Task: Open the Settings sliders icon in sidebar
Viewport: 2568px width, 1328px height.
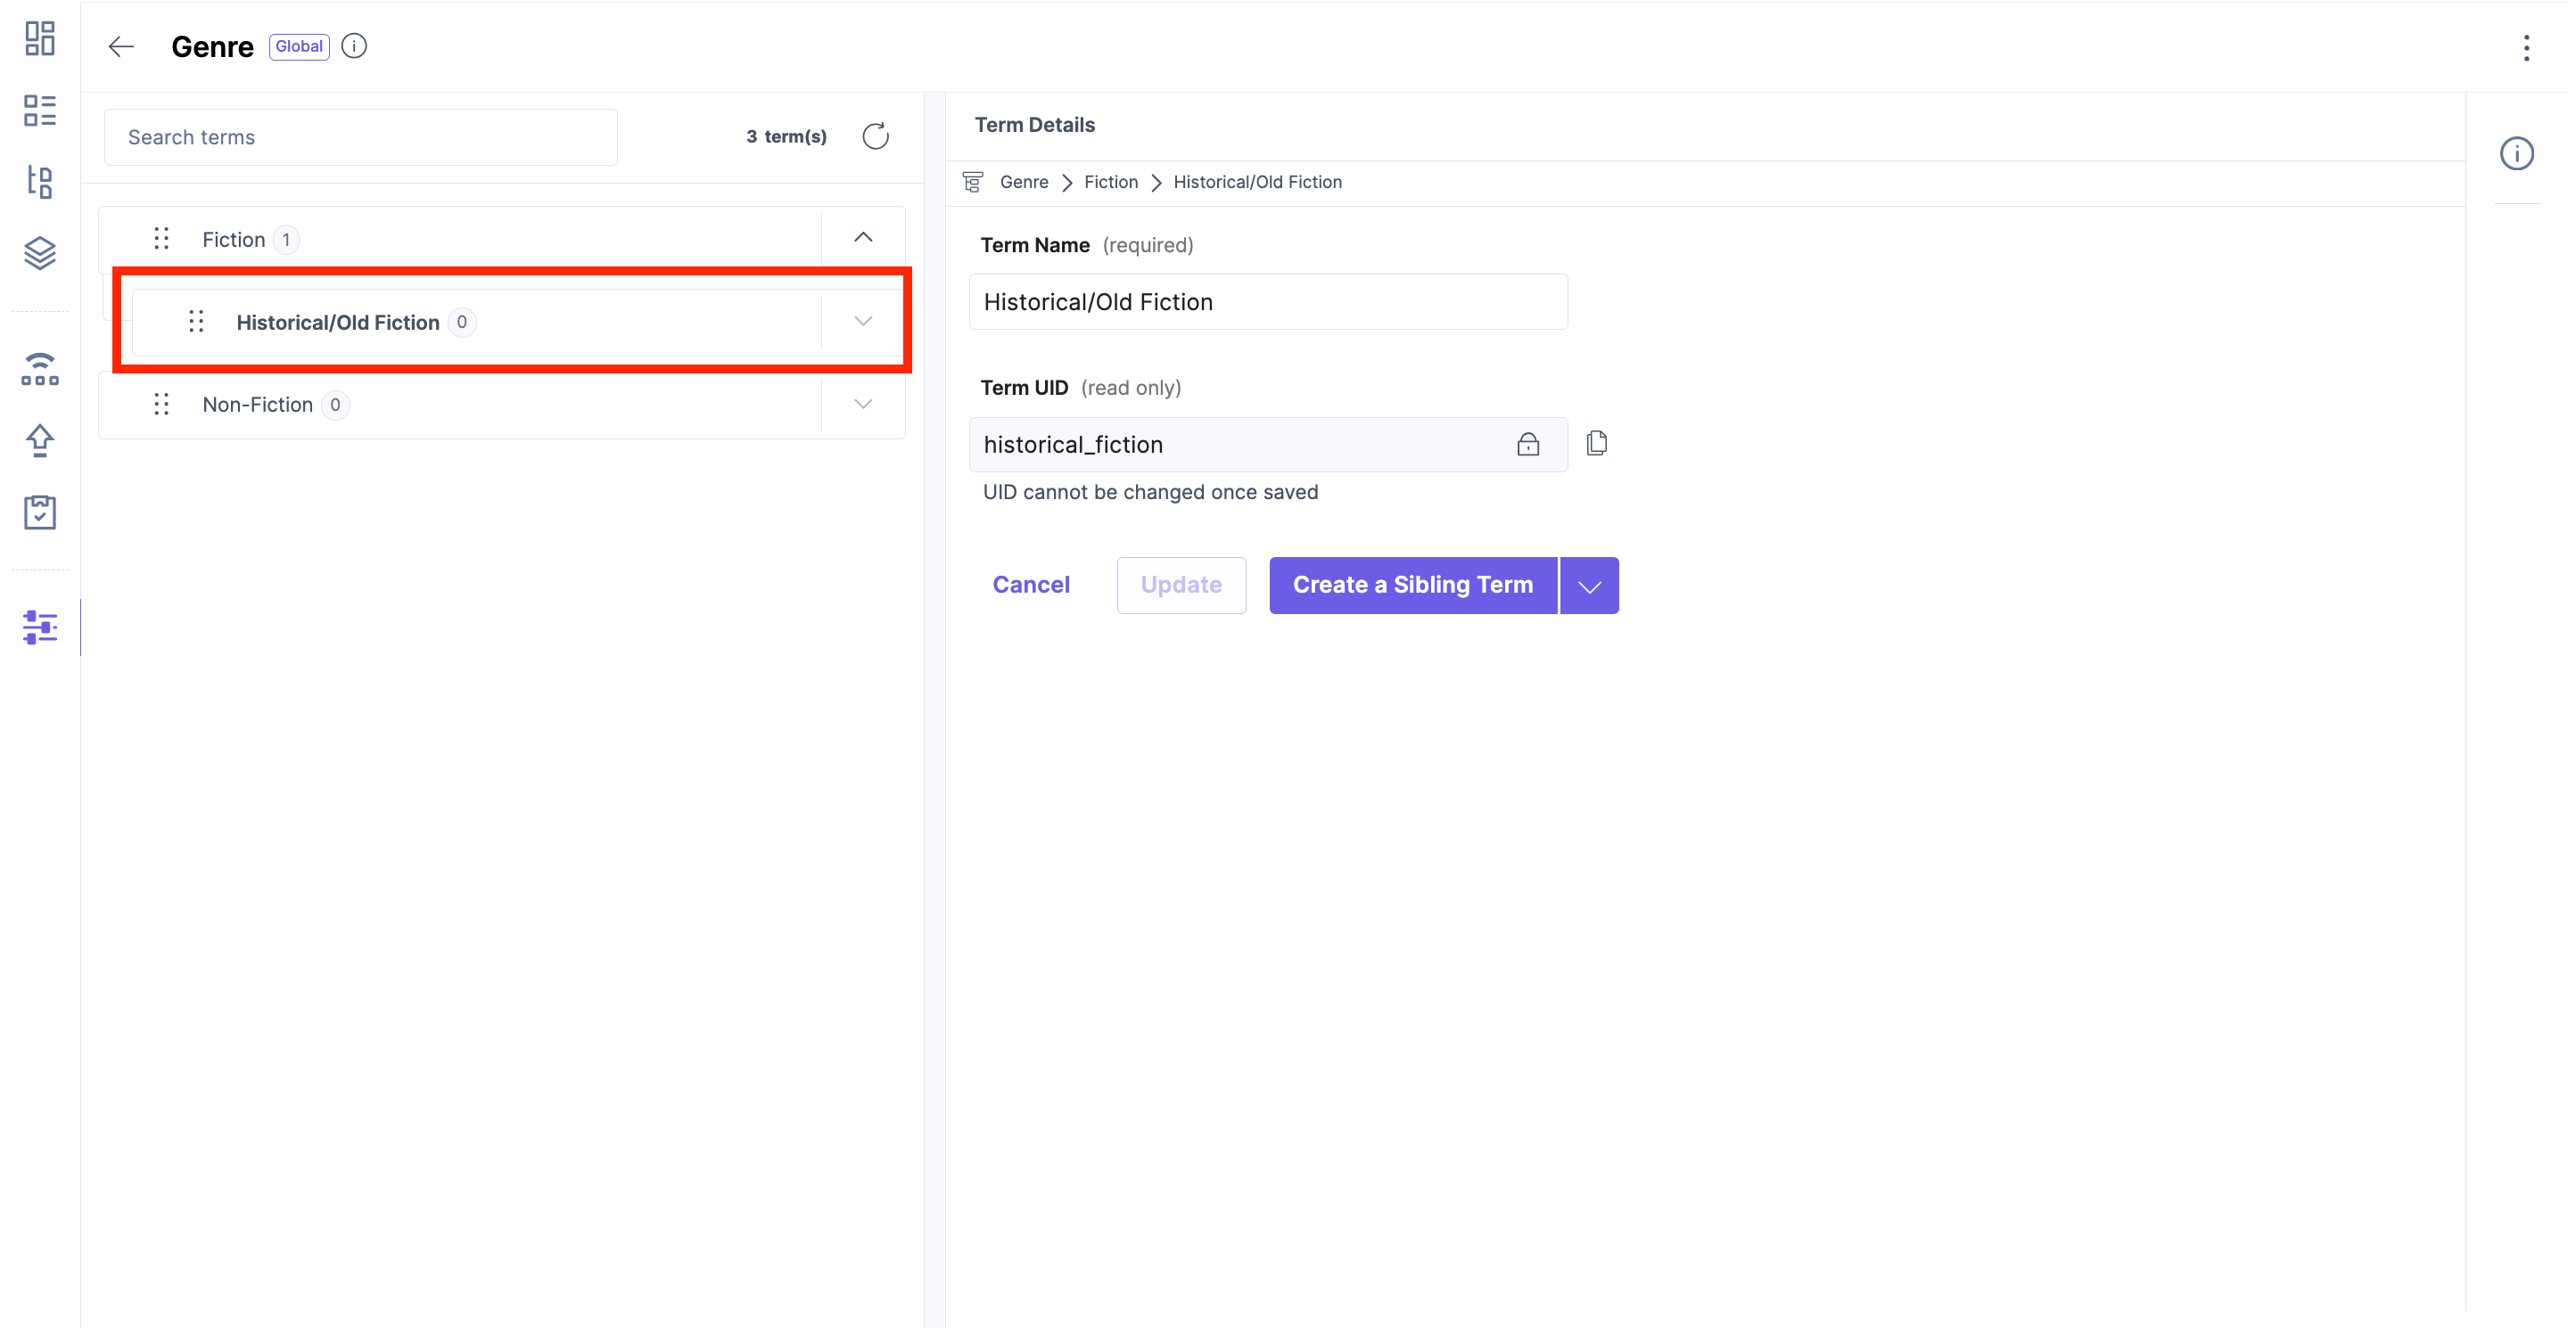Action: 40,627
